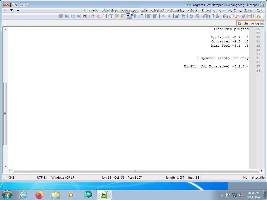Click the WinGUp (for Notepad++) v5.2.8 line
The width and height of the screenshot is (267, 200).
click(x=216, y=66)
